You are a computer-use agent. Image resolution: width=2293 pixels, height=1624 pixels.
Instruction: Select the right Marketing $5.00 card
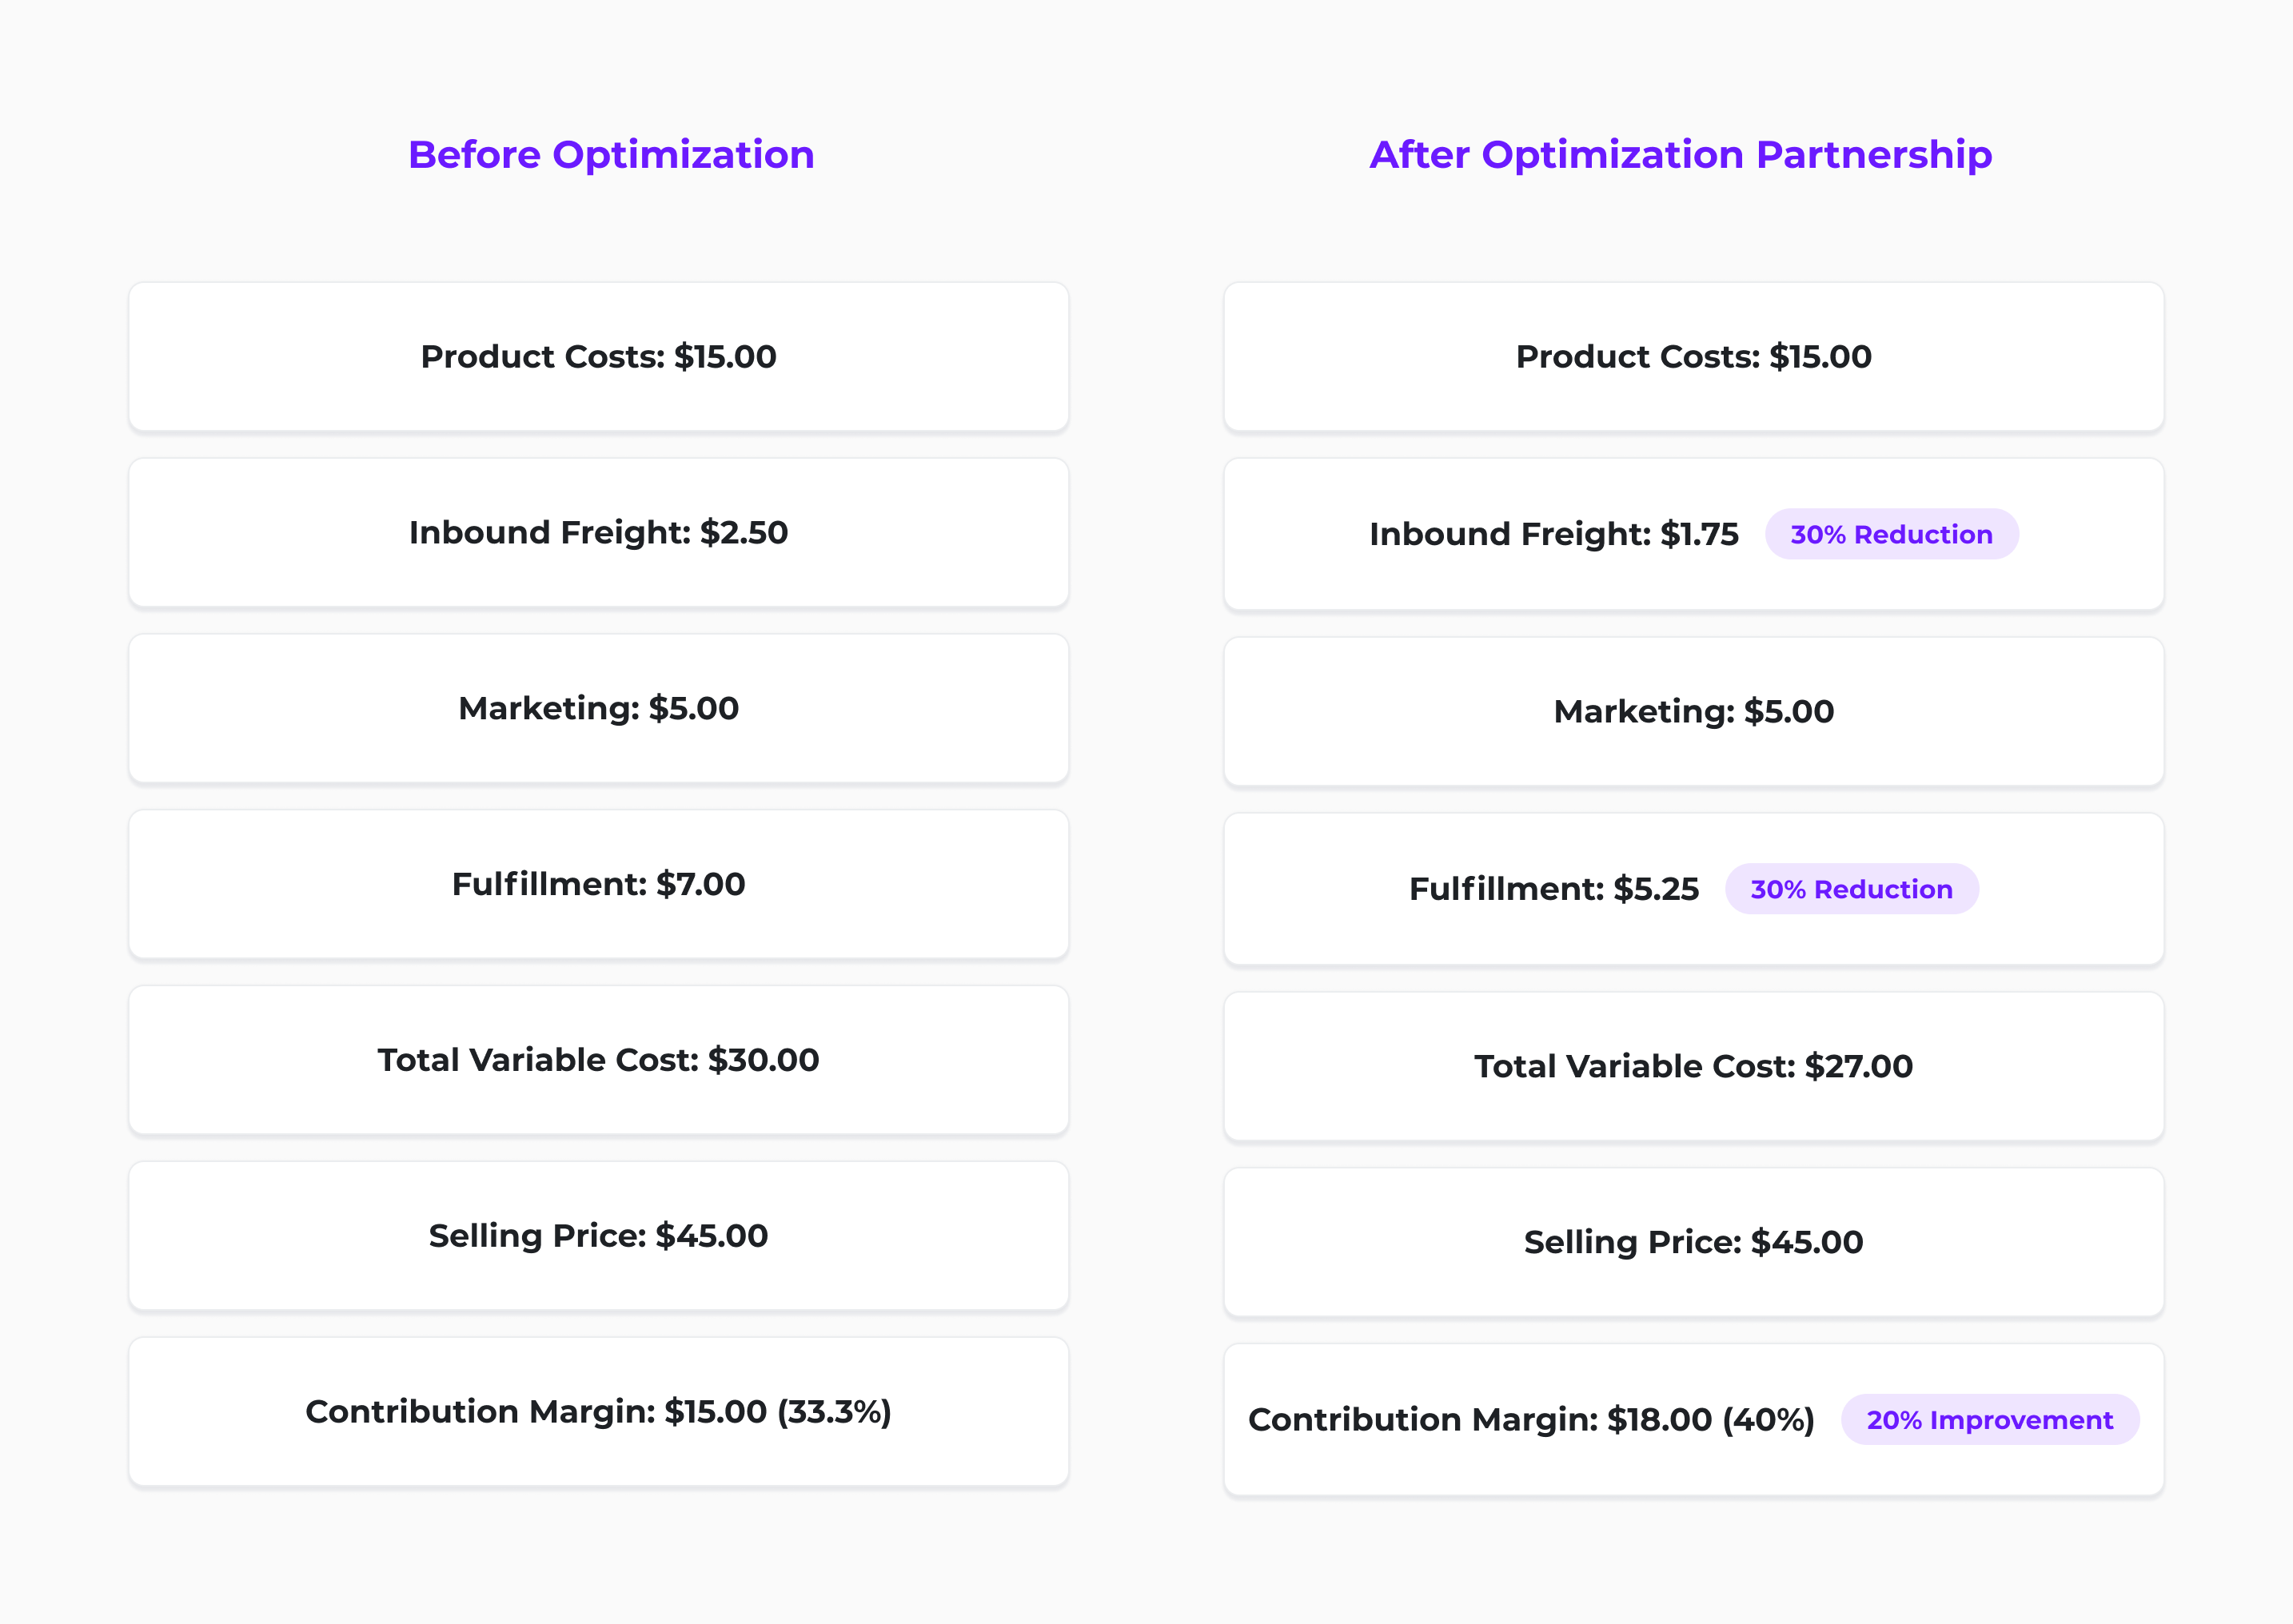coord(1693,712)
